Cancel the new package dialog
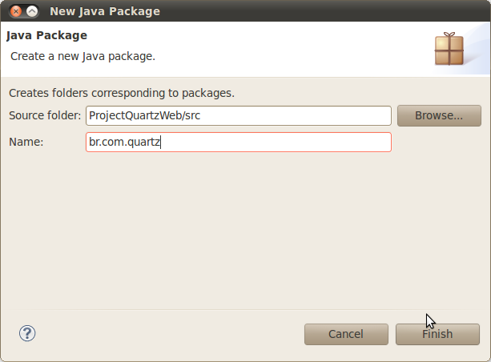 point(346,334)
